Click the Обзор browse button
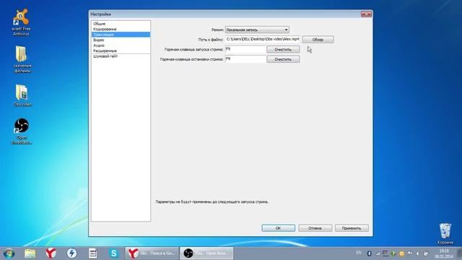 318,40
